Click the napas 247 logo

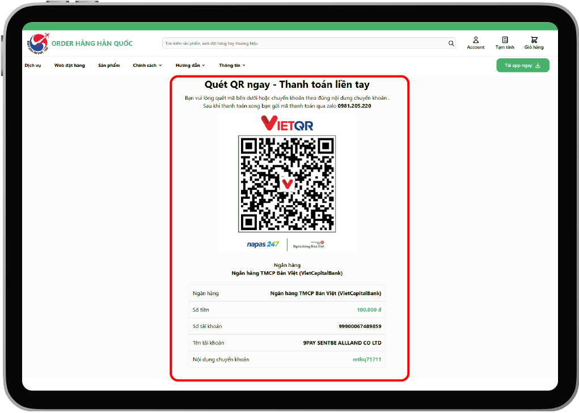(x=263, y=244)
